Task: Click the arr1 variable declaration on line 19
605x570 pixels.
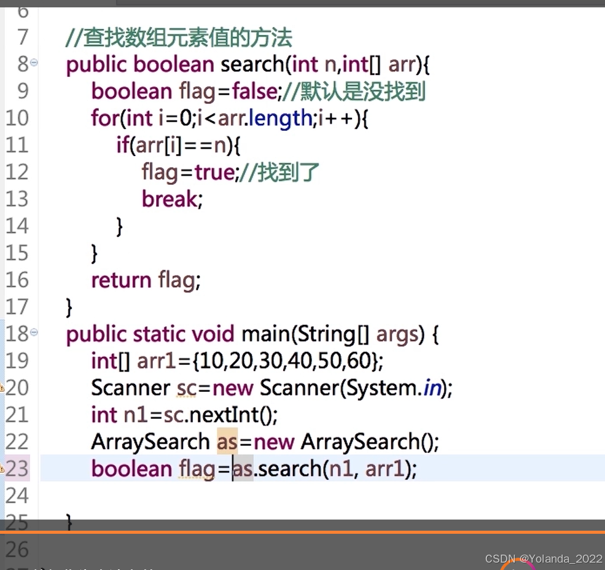Action: [x=156, y=361]
